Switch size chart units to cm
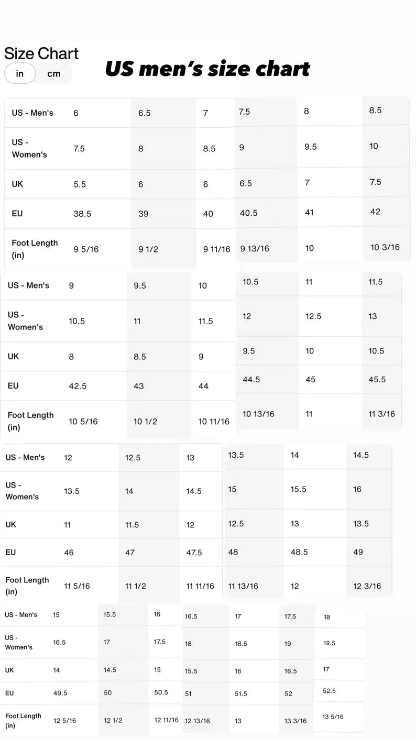Viewport: 416px width, 739px height. pyautogui.click(x=54, y=74)
